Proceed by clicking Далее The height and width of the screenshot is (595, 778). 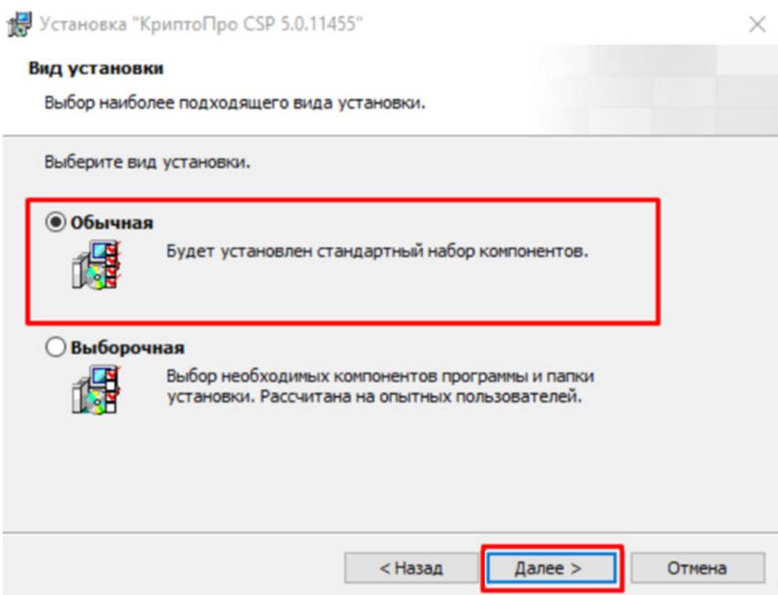pyautogui.click(x=552, y=568)
